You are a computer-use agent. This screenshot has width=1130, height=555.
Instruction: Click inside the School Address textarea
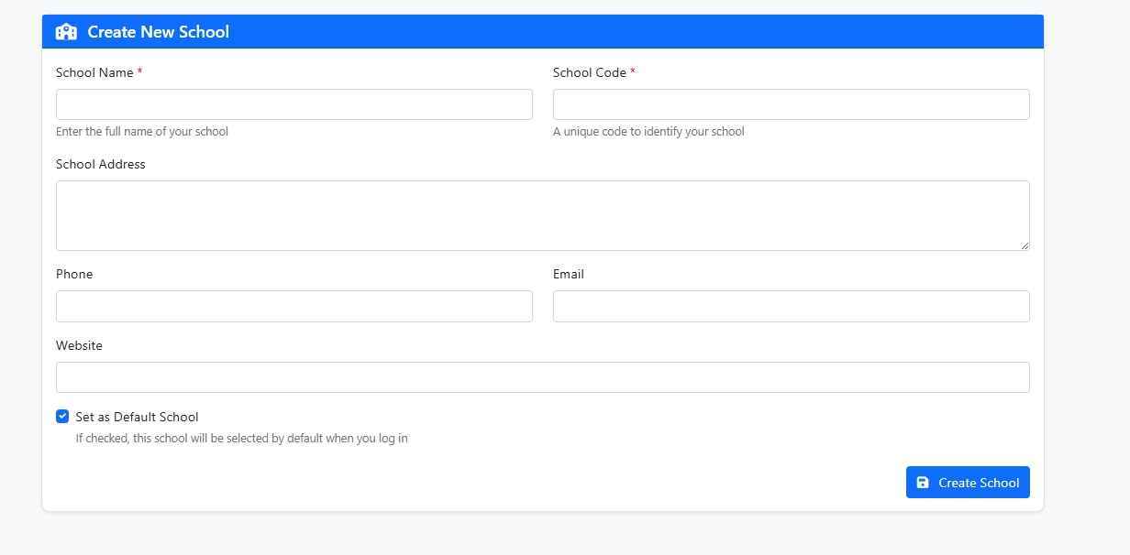pyautogui.click(x=542, y=214)
